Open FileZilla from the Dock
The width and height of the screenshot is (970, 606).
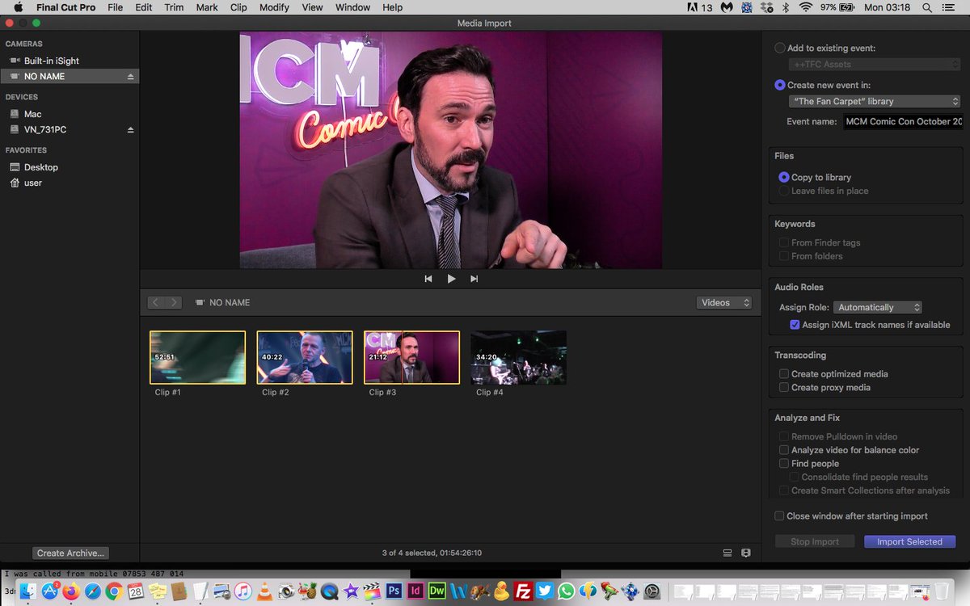point(523,591)
